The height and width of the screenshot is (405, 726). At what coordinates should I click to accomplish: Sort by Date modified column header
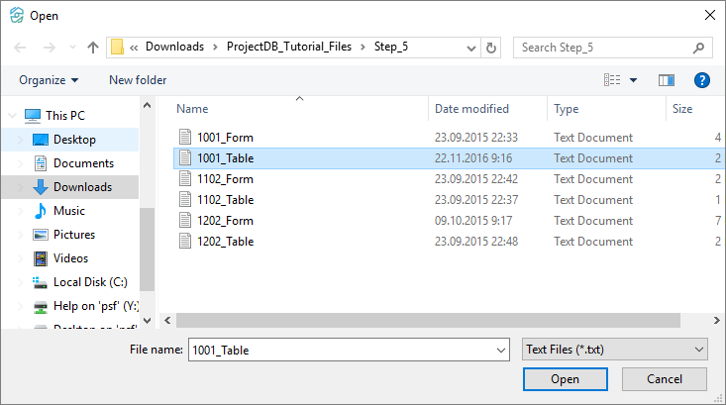tap(471, 109)
